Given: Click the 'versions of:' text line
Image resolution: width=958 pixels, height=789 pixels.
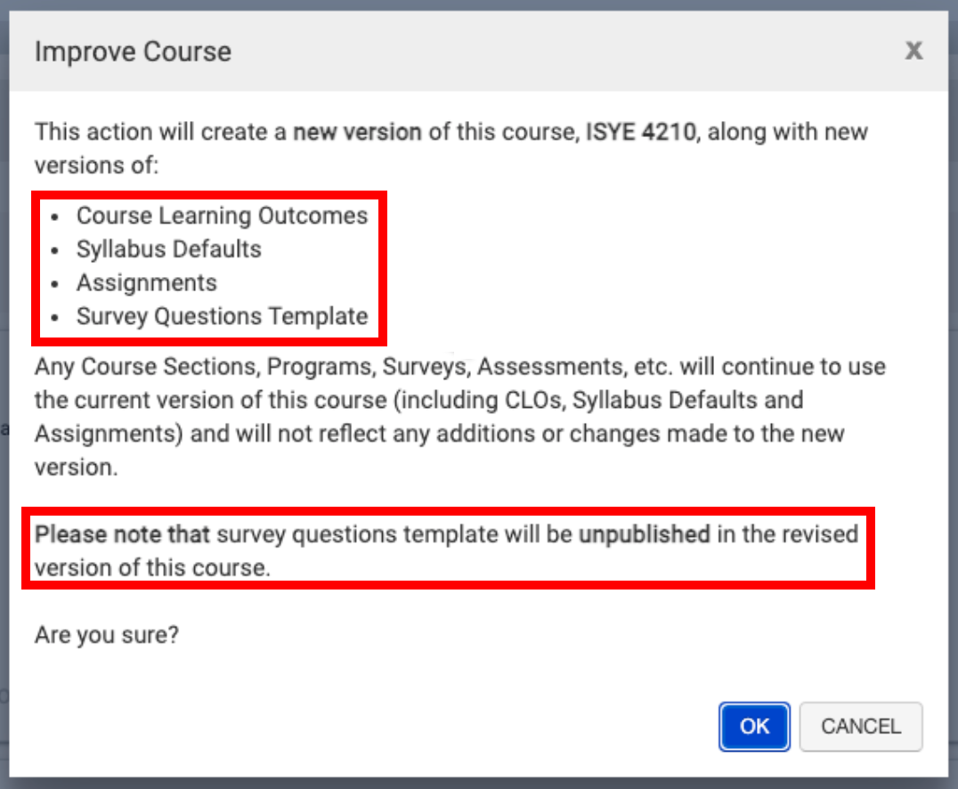Looking at the screenshot, I should click(x=96, y=166).
